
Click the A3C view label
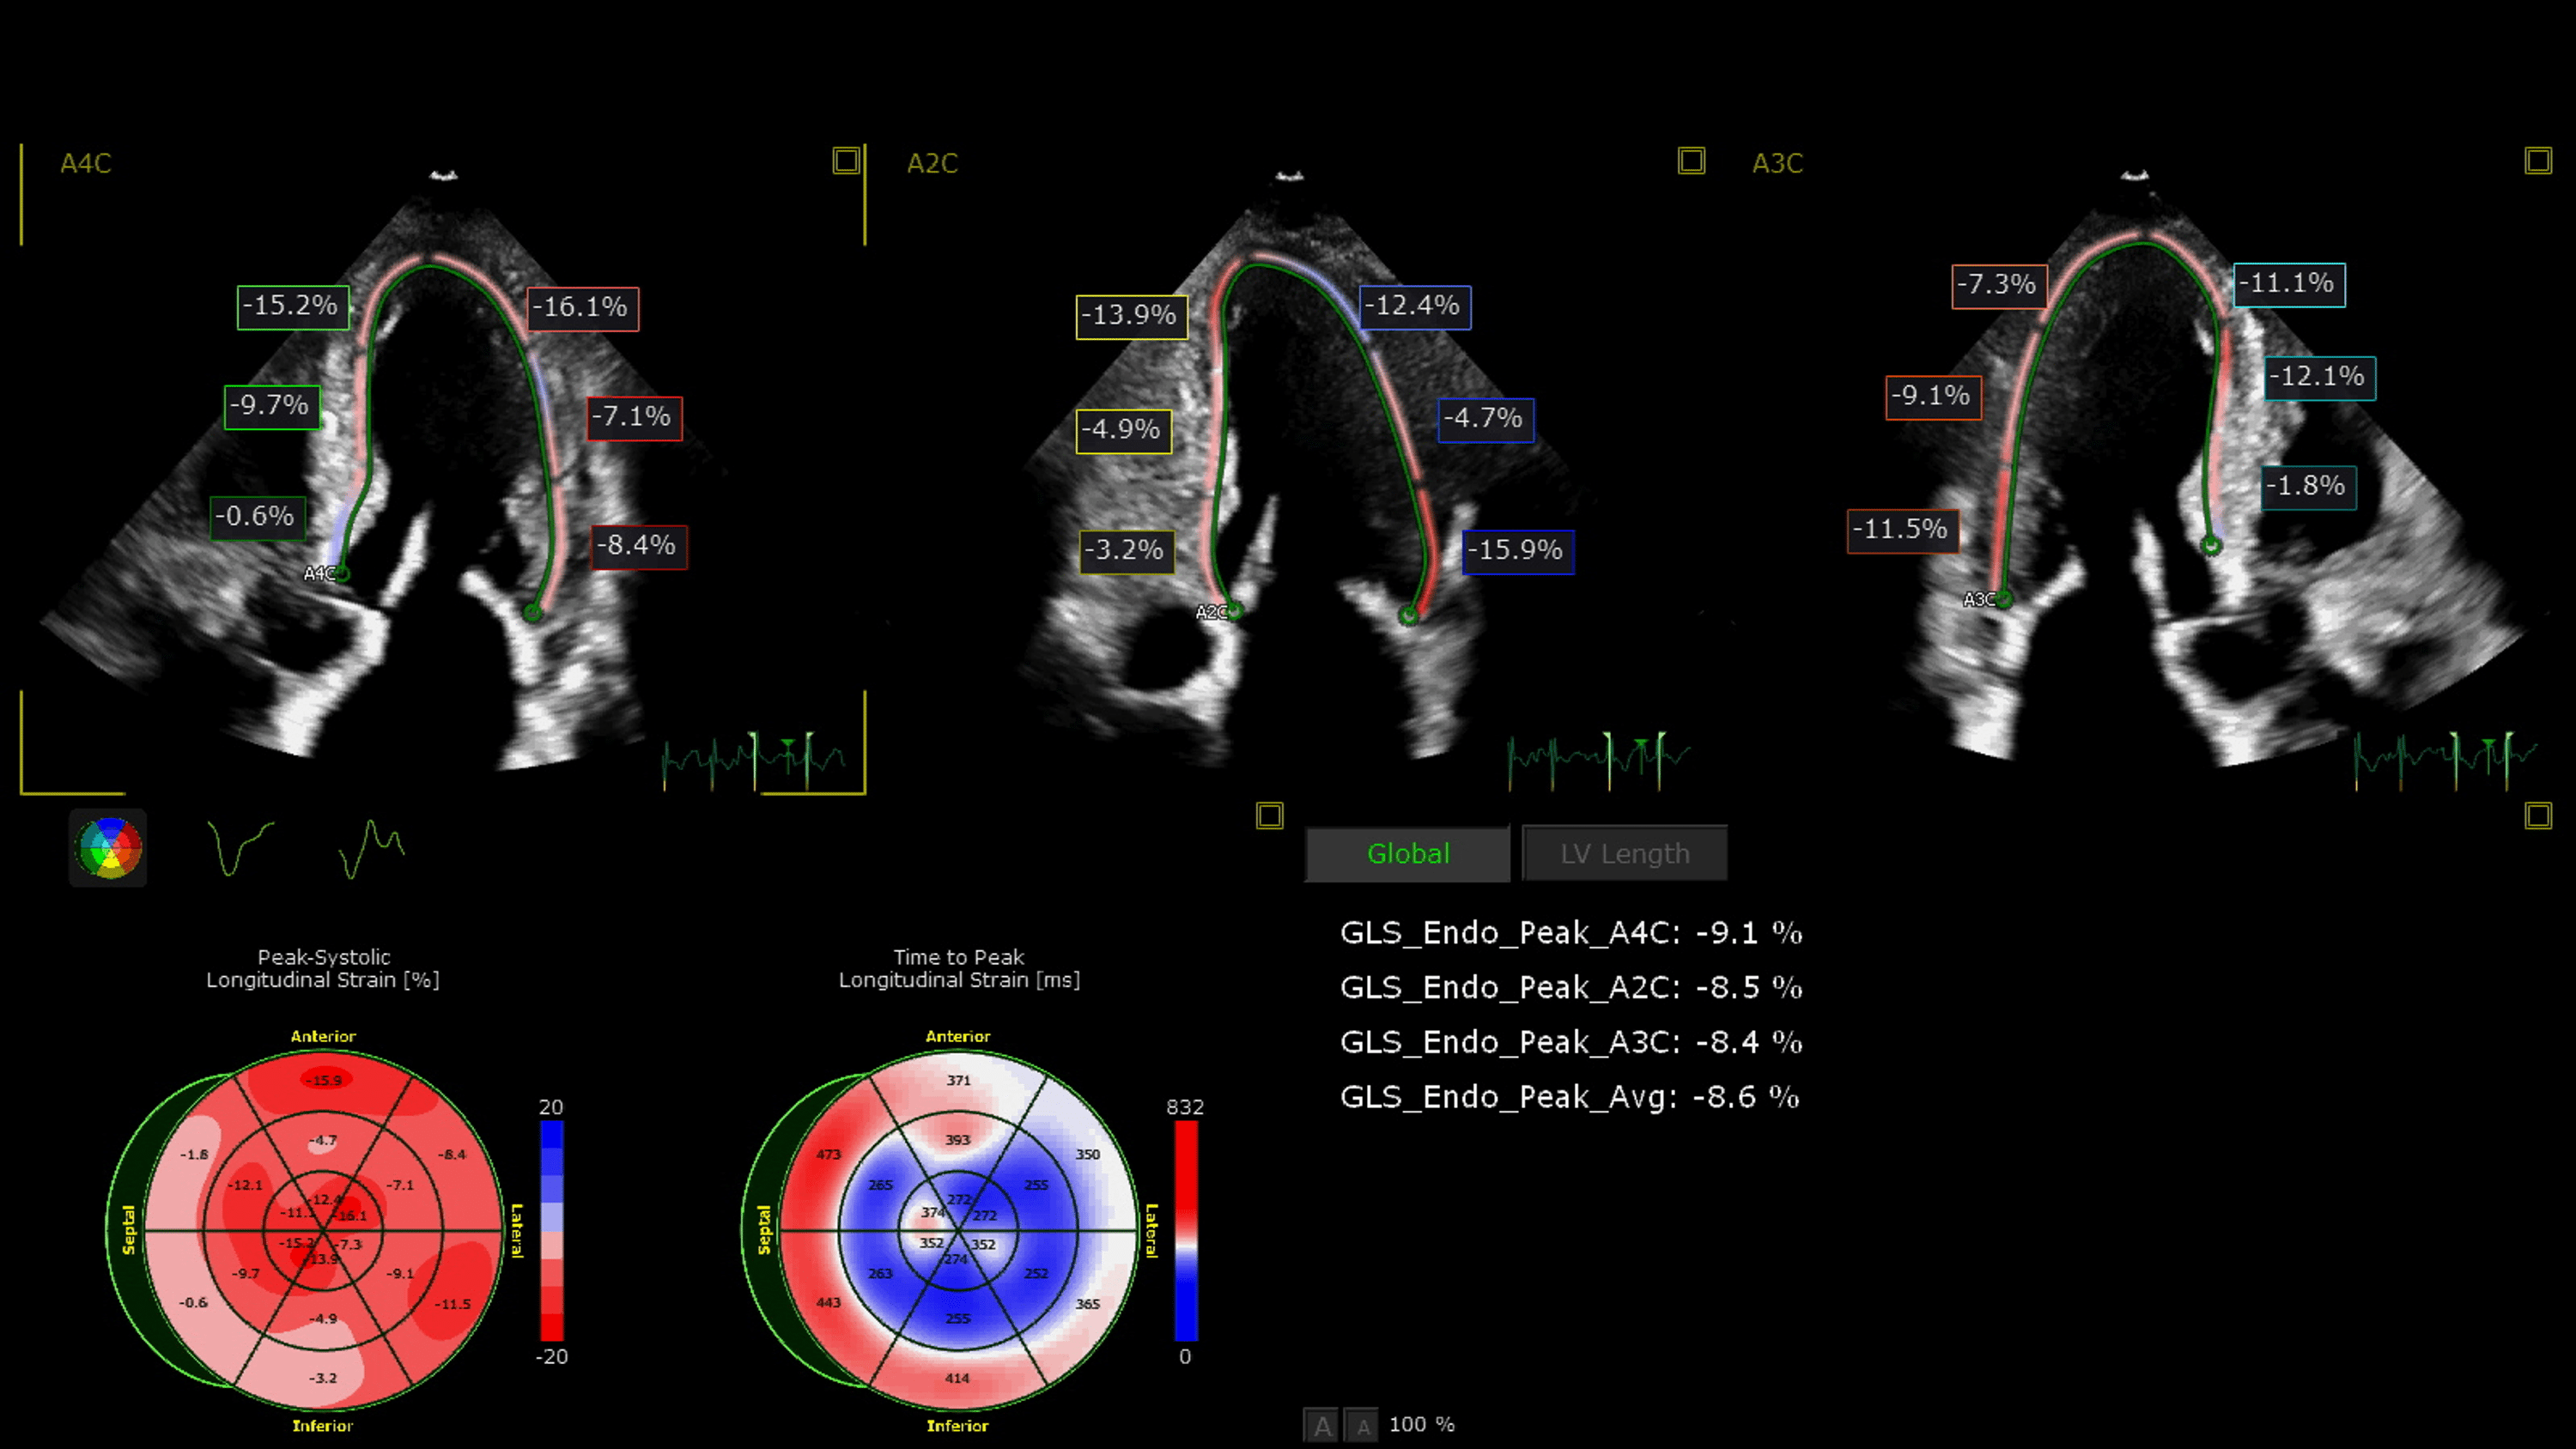click(x=1777, y=164)
